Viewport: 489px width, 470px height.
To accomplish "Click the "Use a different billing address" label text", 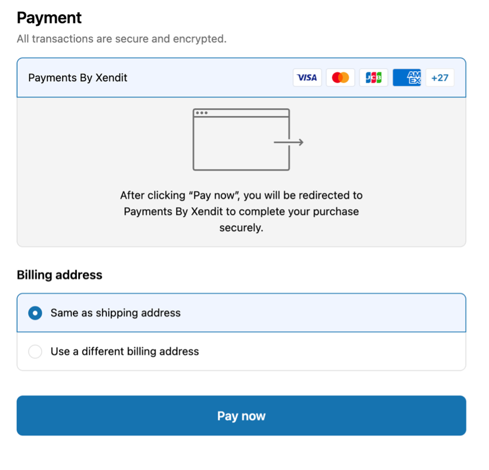I will tap(125, 352).
